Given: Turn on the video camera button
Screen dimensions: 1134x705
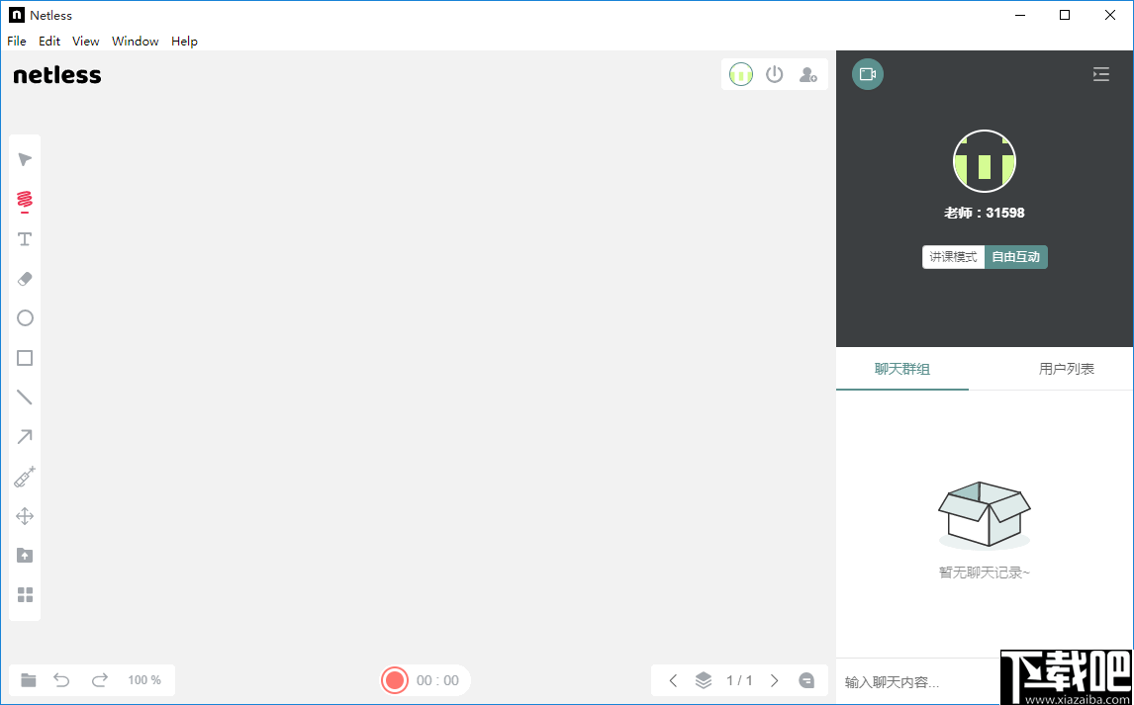Looking at the screenshot, I should (x=868, y=74).
